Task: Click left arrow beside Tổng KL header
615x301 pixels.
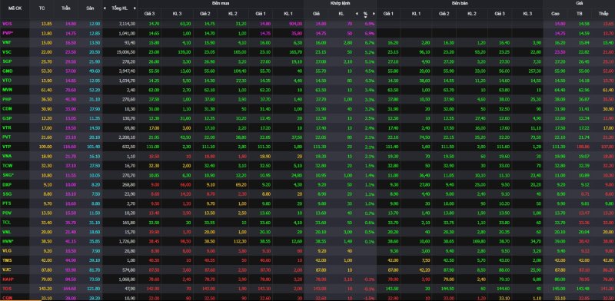Action: pyautogui.click(x=105, y=8)
